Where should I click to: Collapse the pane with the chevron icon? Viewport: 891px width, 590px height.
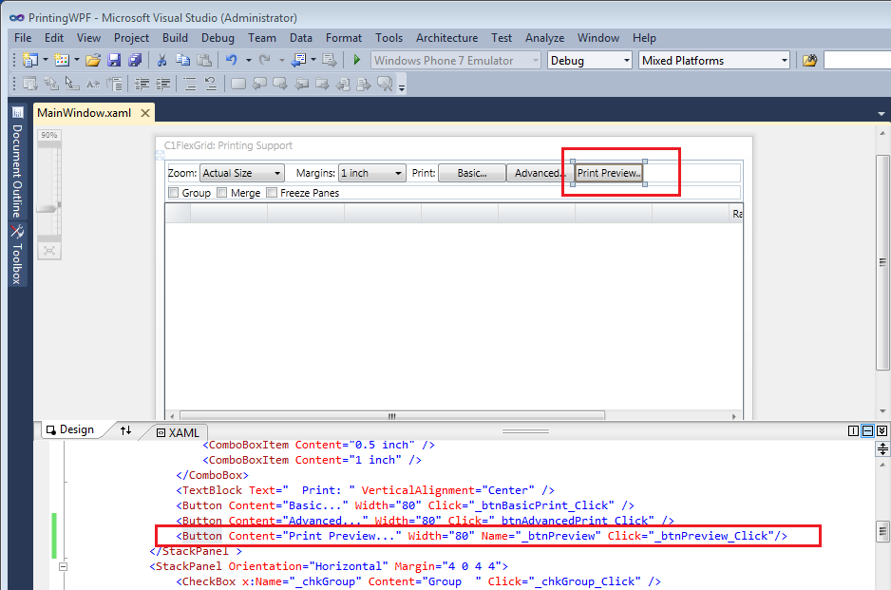point(882,430)
